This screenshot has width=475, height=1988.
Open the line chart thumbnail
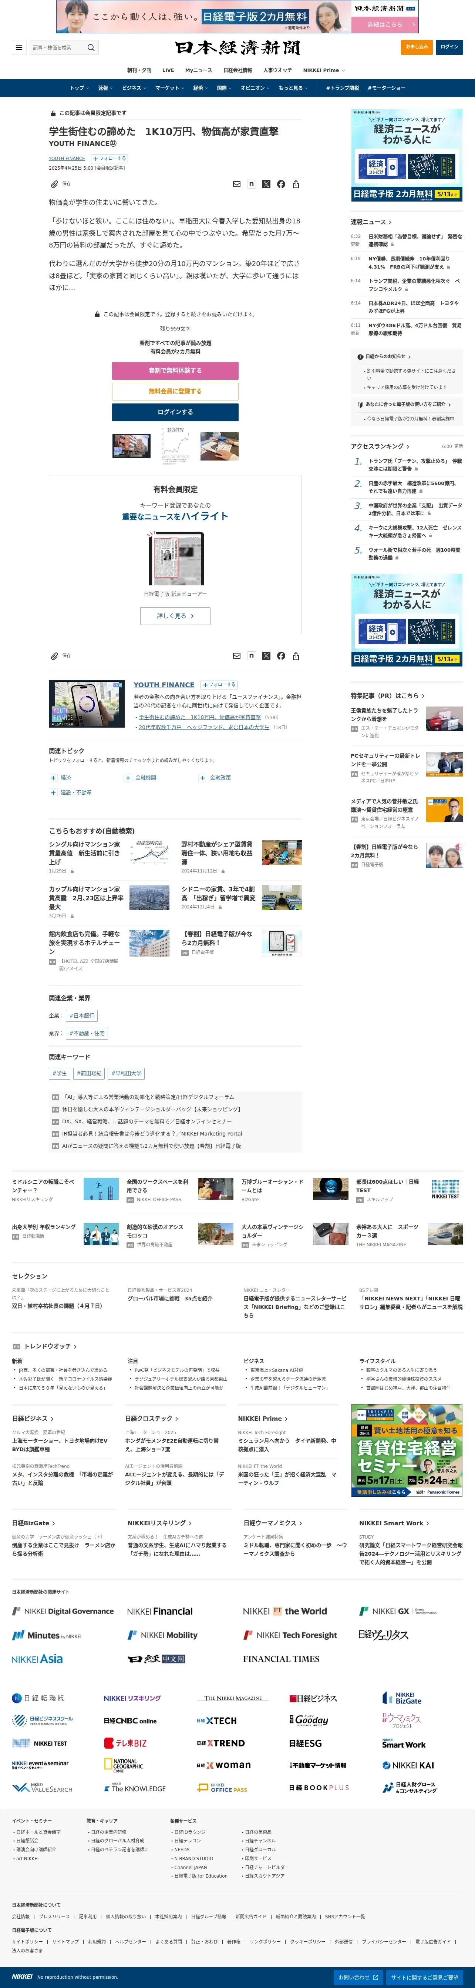tap(175, 445)
